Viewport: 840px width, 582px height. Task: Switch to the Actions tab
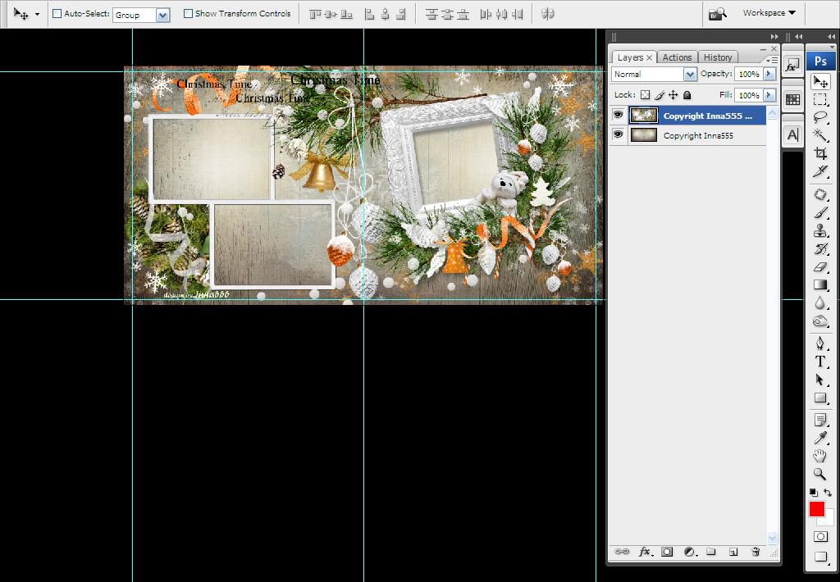click(677, 57)
